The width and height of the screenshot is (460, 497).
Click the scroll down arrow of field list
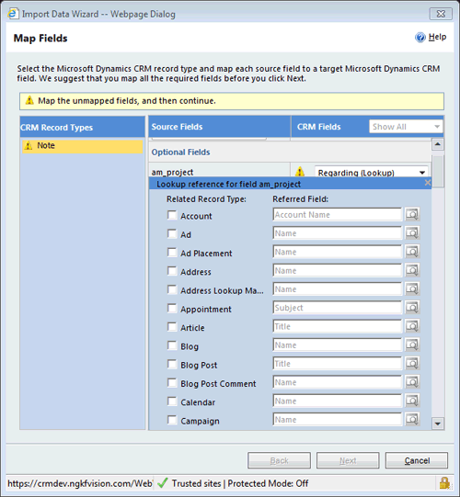point(438,424)
